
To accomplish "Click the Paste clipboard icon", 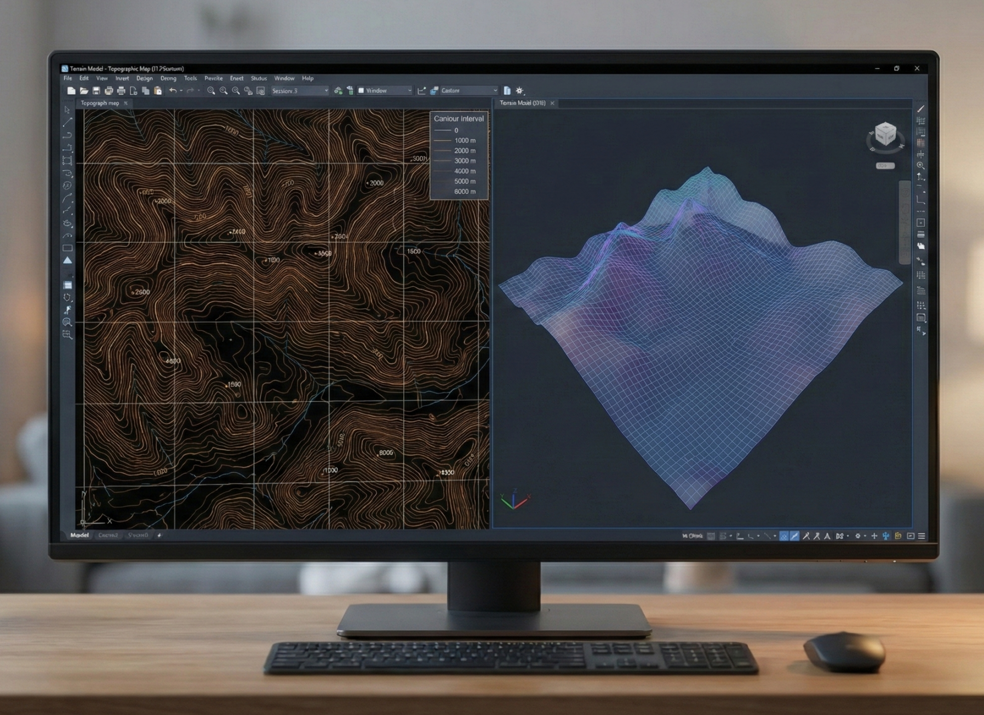I will (x=158, y=91).
